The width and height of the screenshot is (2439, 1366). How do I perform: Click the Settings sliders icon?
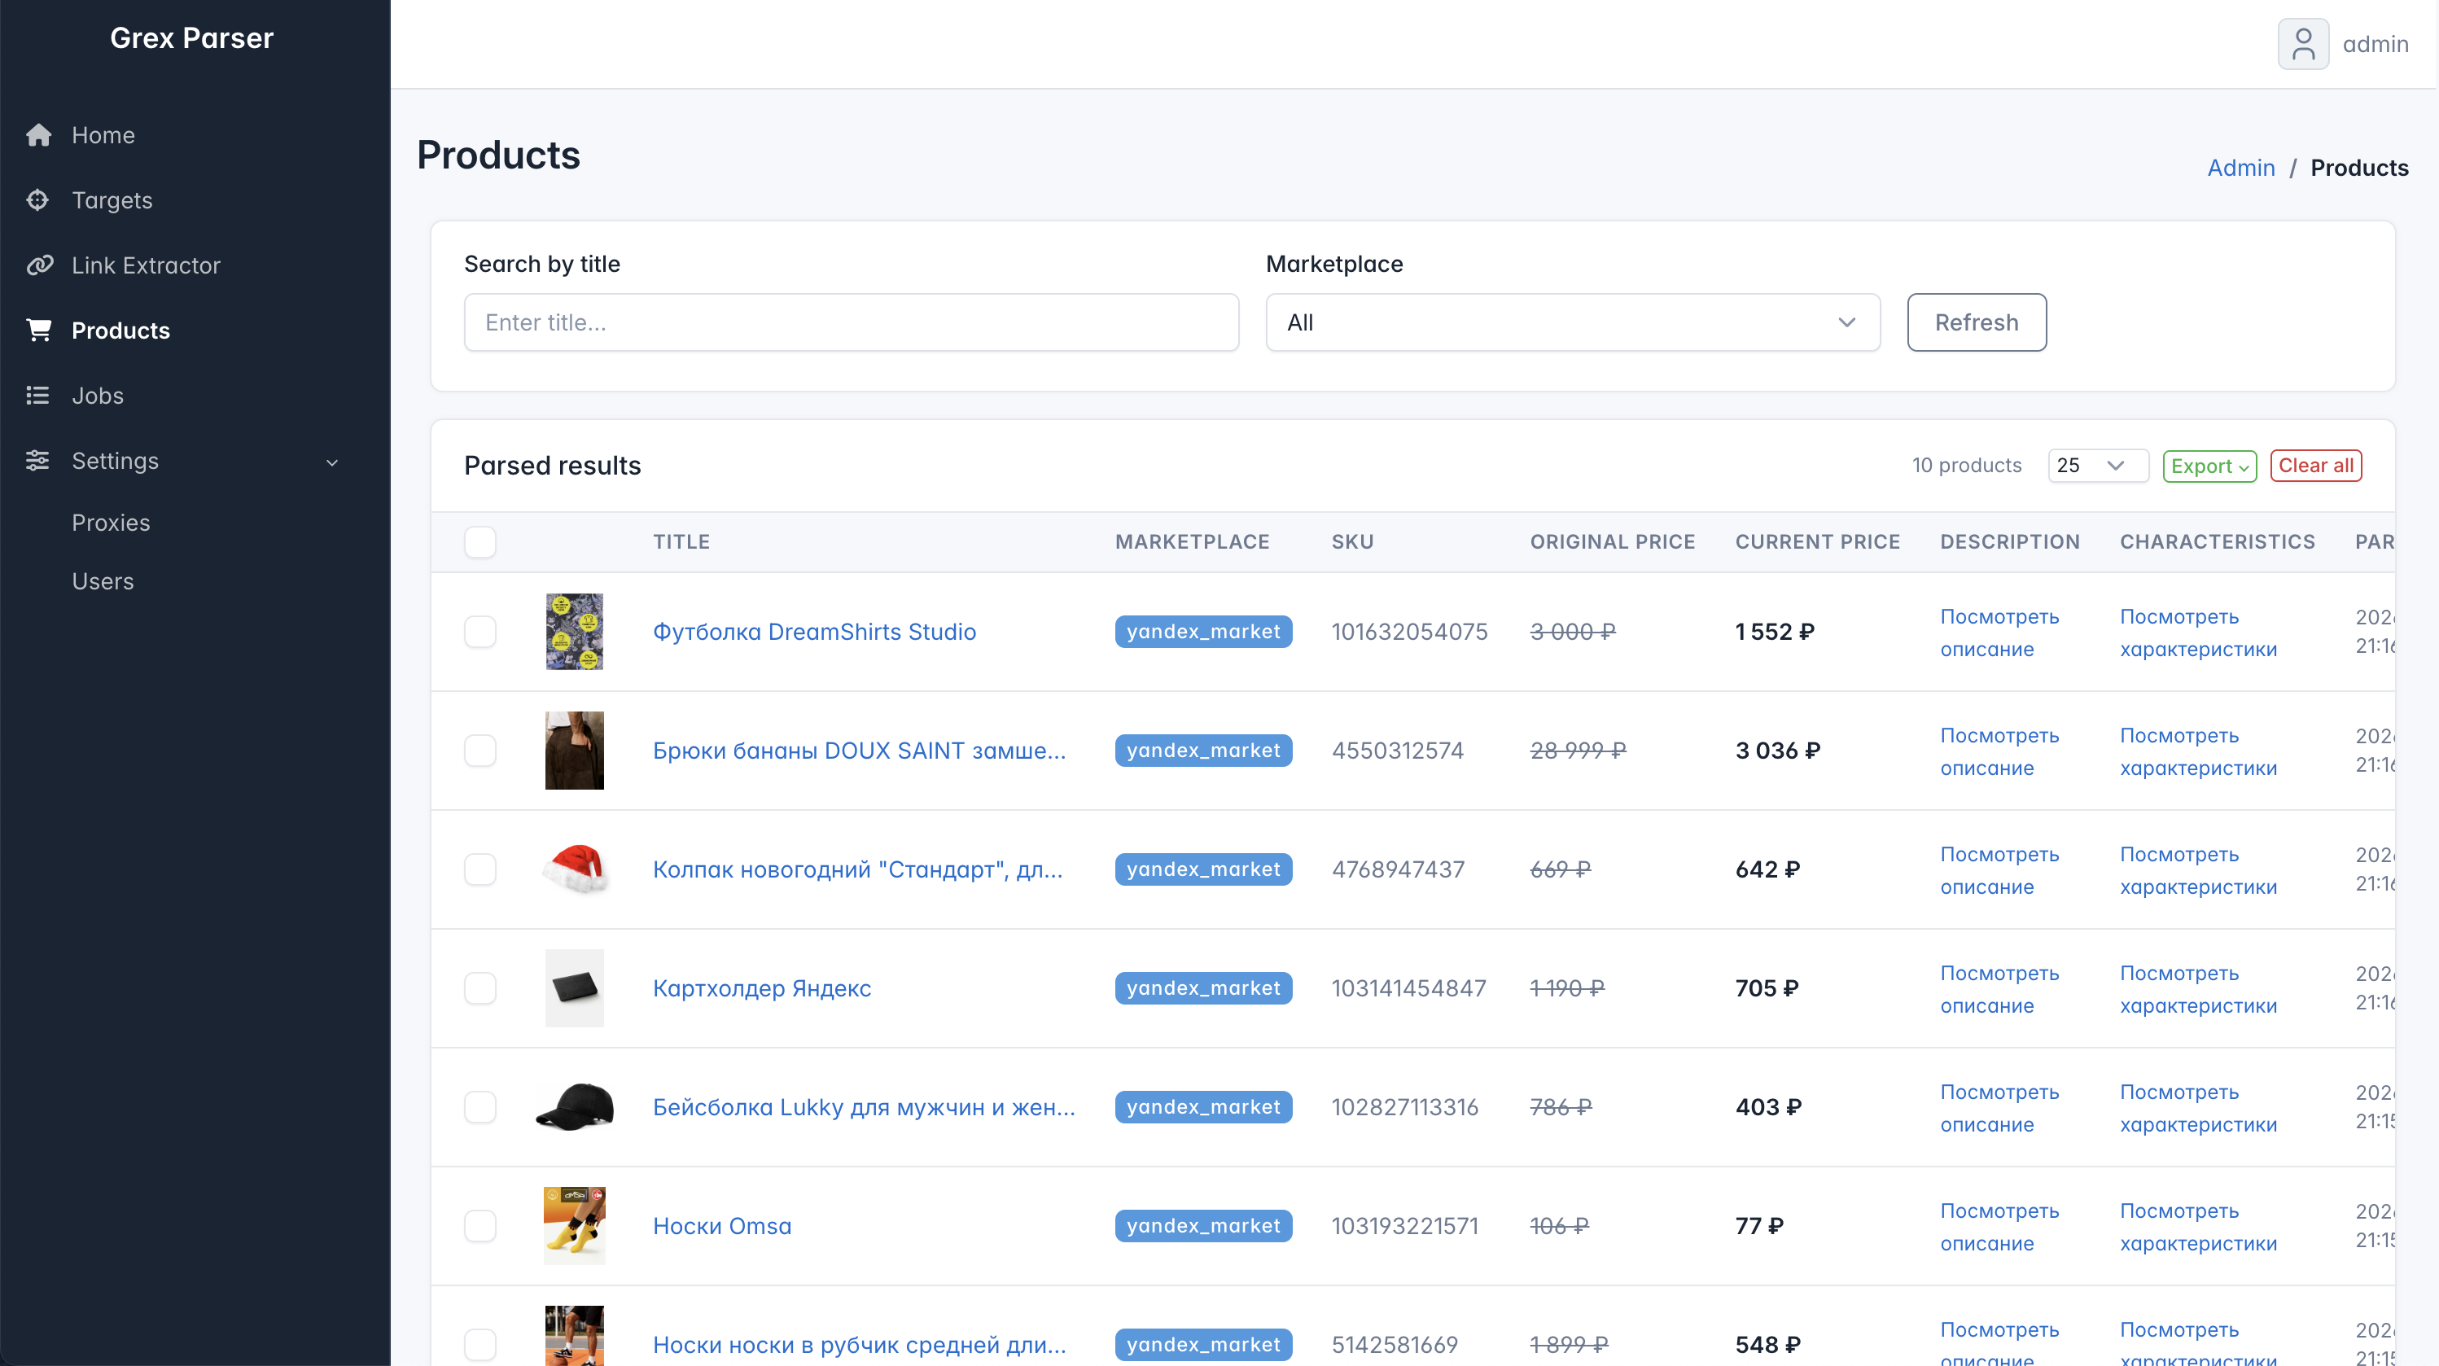coord(38,461)
